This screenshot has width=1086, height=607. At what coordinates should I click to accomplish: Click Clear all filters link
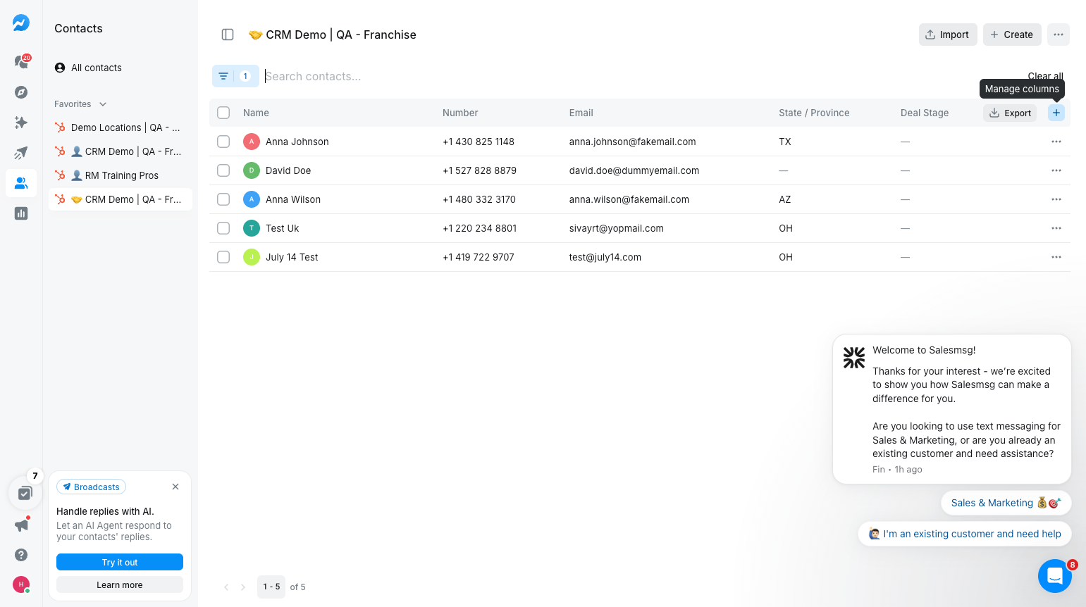pyautogui.click(x=1045, y=76)
